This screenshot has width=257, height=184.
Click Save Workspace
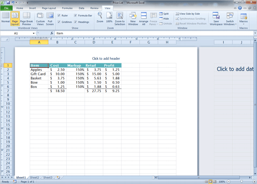click(x=216, y=19)
